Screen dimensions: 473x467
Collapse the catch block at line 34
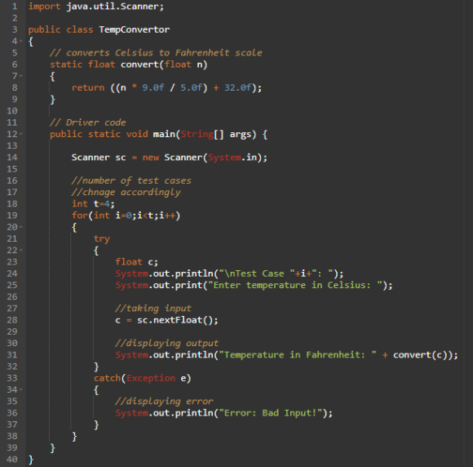(x=21, y=389)
